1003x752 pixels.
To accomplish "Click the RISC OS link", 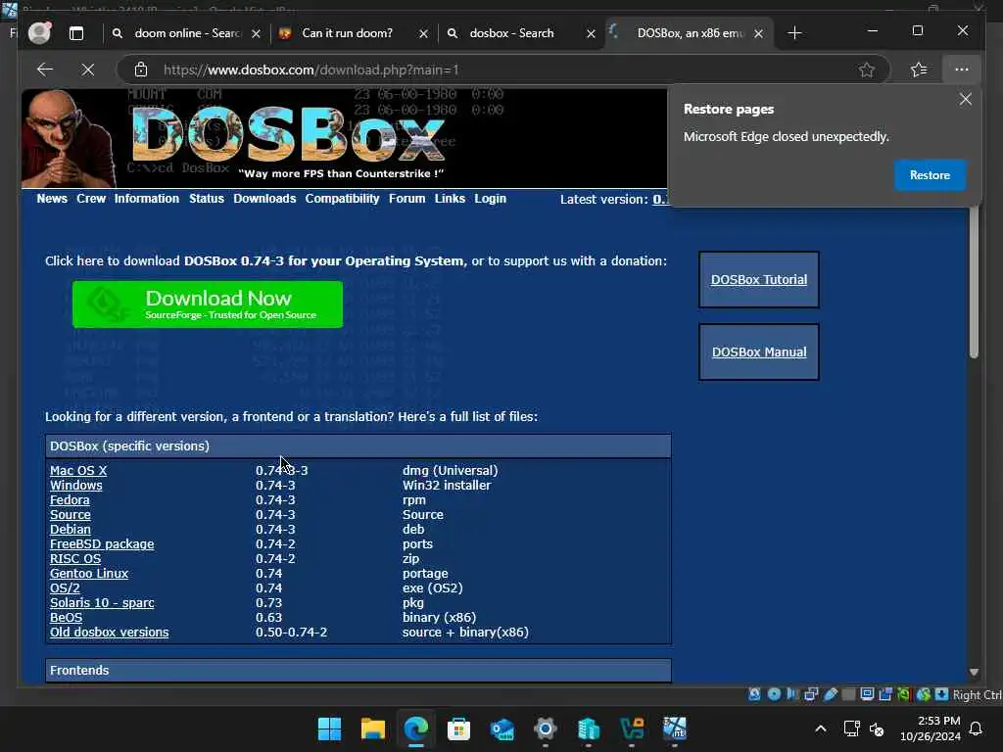I will click(x=75, y=559).
